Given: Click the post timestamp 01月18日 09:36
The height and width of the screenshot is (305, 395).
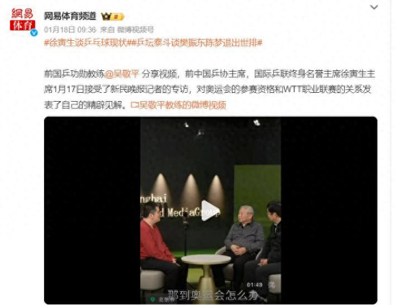Looking at the screenshot, I should [70, 30].
